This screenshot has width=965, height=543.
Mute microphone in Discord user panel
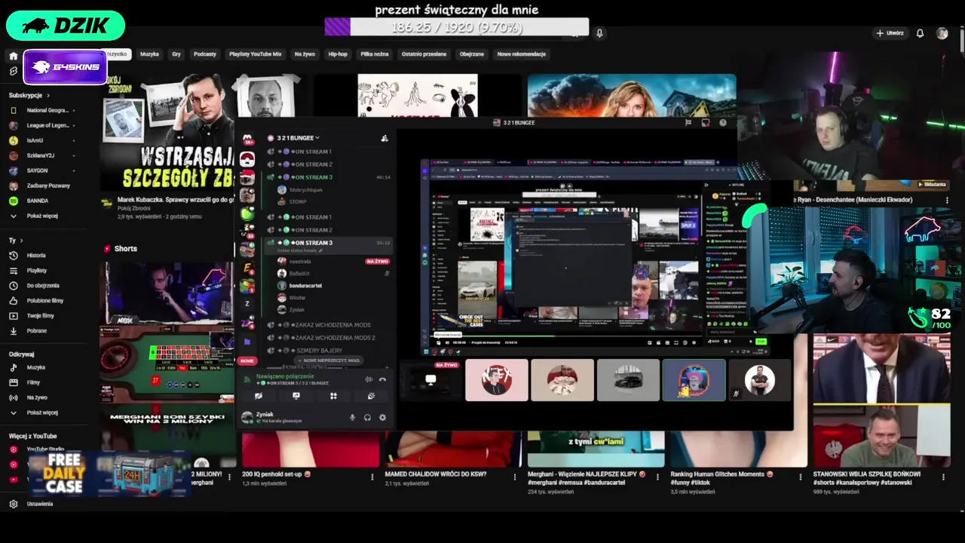(352, 417)
